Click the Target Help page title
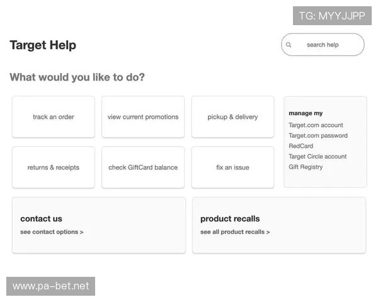 point(43,45)
